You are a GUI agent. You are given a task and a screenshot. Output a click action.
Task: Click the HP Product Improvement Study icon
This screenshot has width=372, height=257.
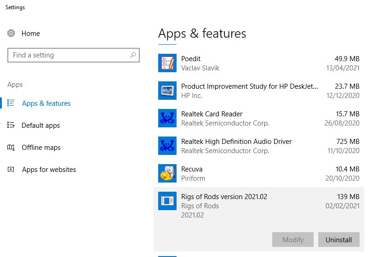[167, 91]
